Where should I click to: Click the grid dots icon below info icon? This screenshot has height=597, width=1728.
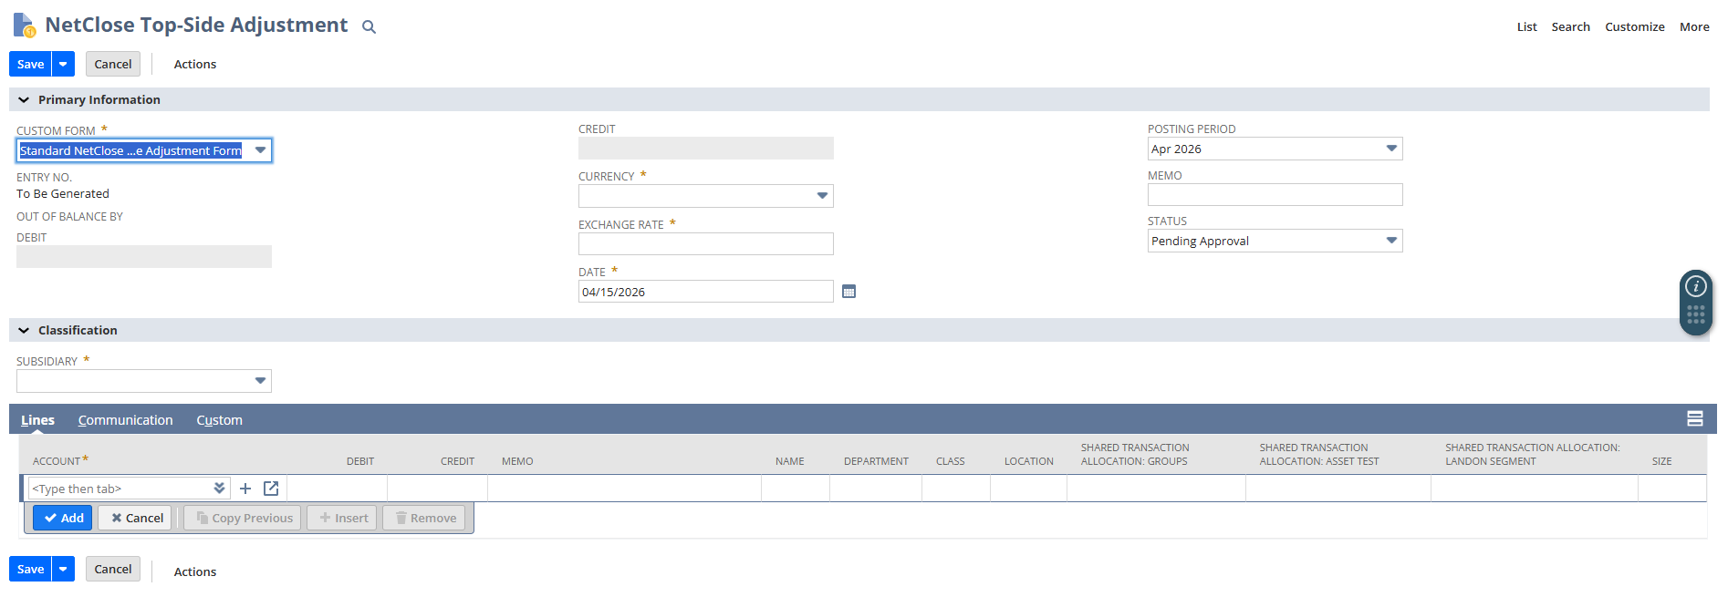click(1695, 315)
